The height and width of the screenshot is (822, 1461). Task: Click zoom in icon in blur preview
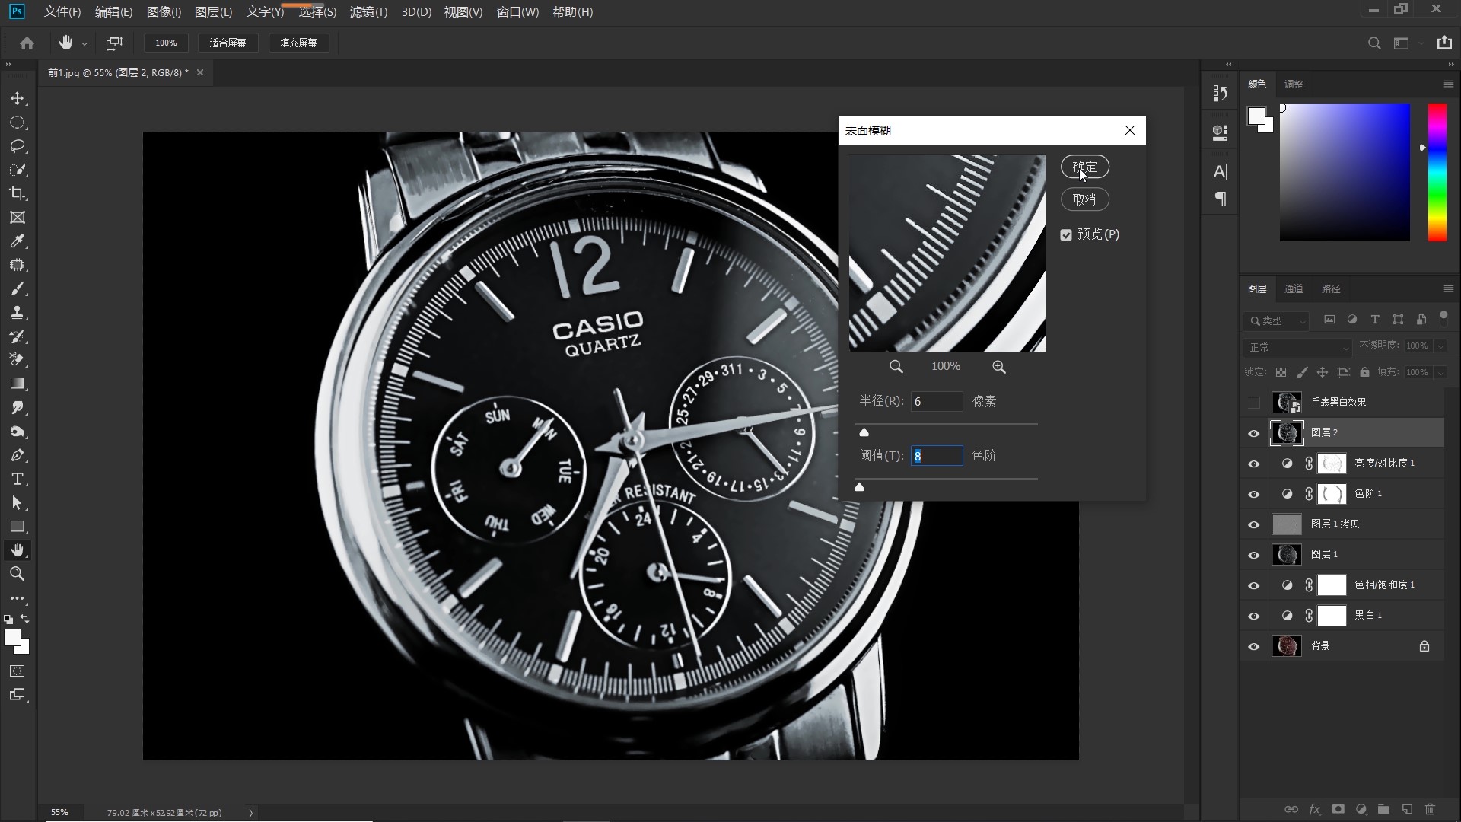click(x=999, y=367)
